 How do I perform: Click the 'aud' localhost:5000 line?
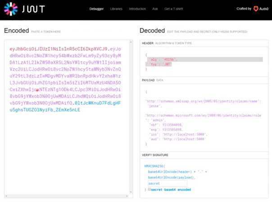tap(177, 139)
